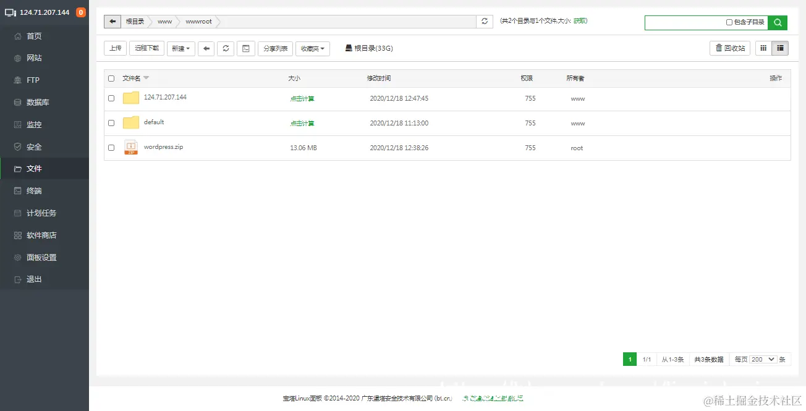The width and height of the screenshot is (806, 411).
Task: Click the 所有者 column header
Action: (575, 78)
